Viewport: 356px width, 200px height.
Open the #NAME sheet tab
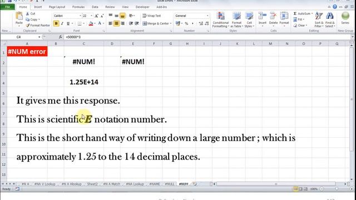point(155,184)
